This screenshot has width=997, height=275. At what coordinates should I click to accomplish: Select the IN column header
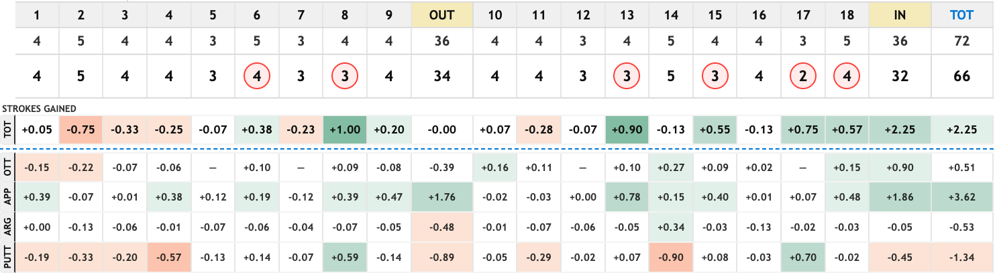[x=899, y=15]
